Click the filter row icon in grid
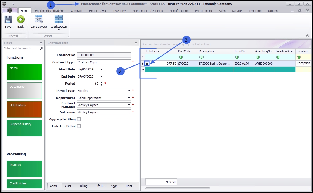The height and width of the screenshot is (193, 313). tap(143, 57)
